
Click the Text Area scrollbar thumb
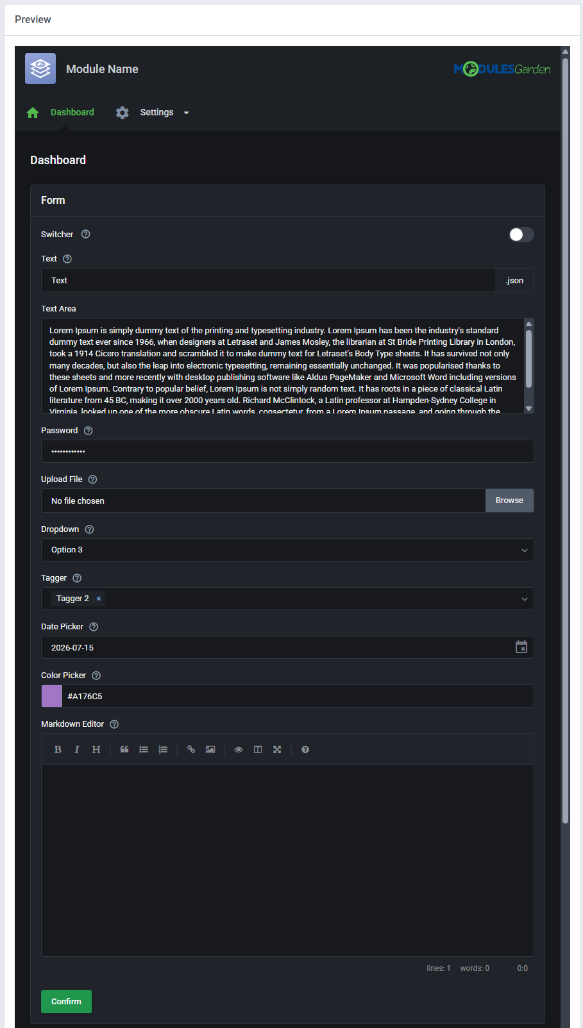click(x=528, y=359)
